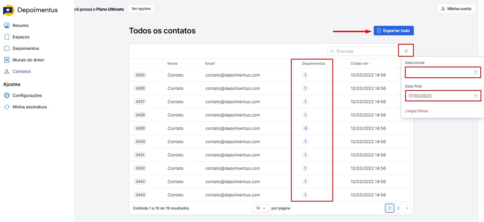
Task: Click the Minha assinatura refresh icon
Action: pos(7,107)
